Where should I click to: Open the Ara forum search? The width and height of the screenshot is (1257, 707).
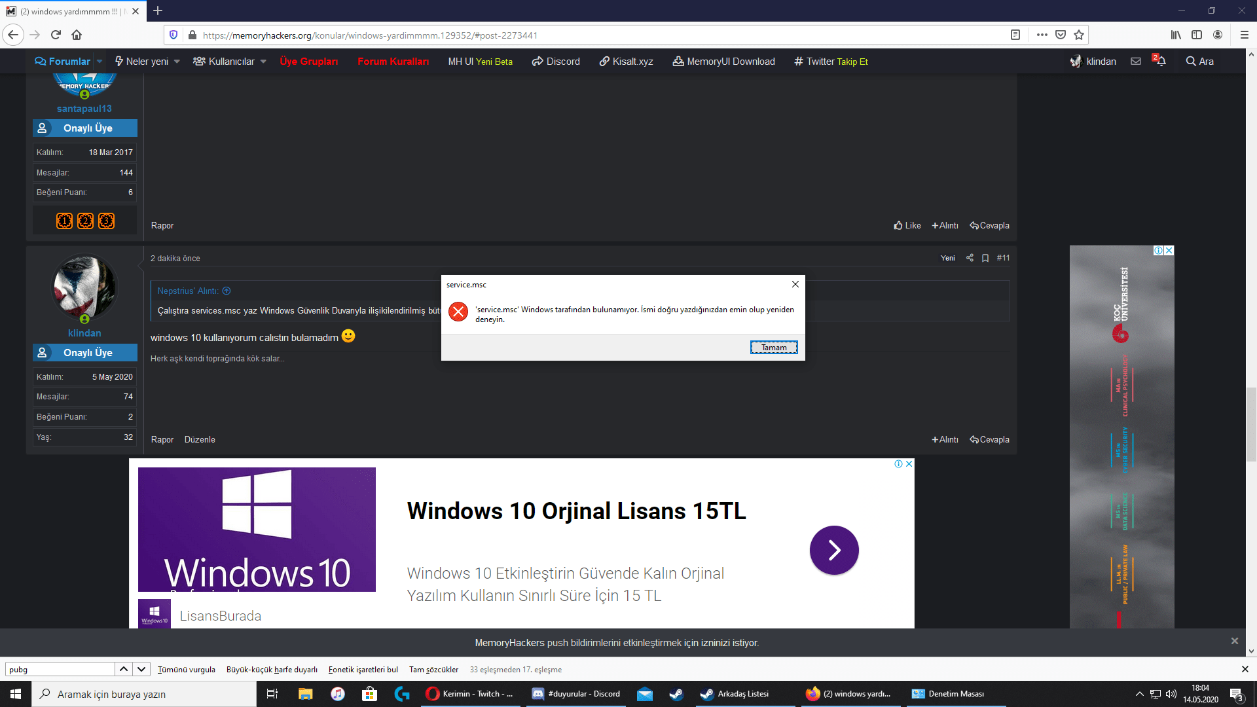pyautogui.click(x=1200, y=61)
